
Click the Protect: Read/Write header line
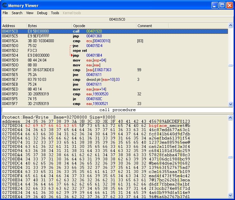59,117
